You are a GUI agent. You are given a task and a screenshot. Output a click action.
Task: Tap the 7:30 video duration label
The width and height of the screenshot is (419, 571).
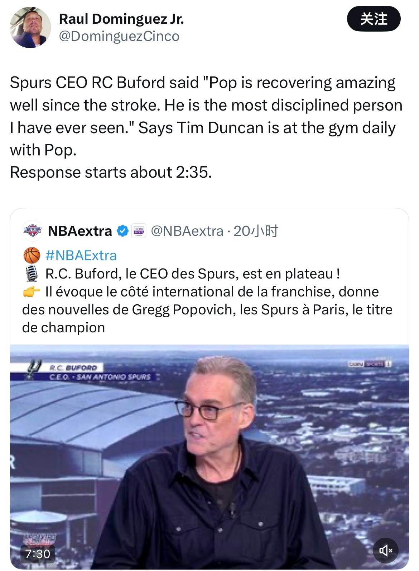38,553
